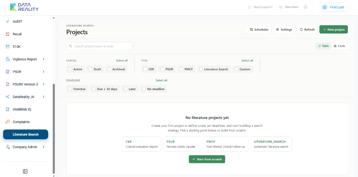
Task: Open the 510K sidebar item
Action: [x=26, y=46]
